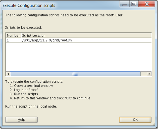Click the scrollbar left arrow

8,74
